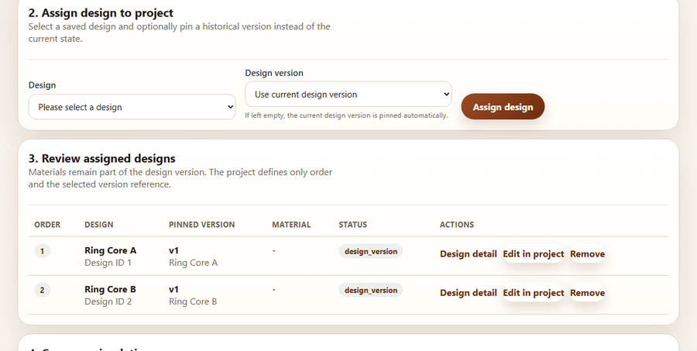
Task: Open Design detail for Ring Core B
Action: pos(468,293)
